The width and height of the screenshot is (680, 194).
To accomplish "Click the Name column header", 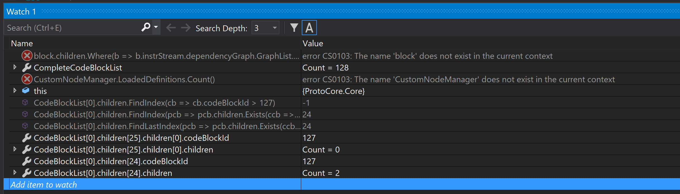I will point(22,43).
